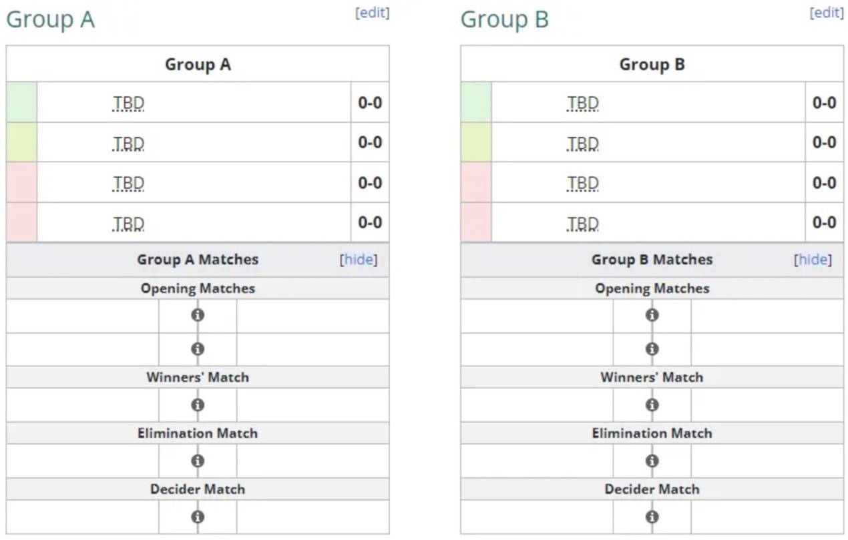Click third TBD team in Group B
The image size is (848, 540).
pos(583,184)
